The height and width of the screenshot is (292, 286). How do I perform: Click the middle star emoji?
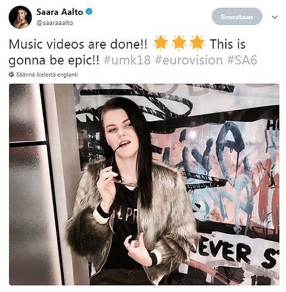[179, 42]
